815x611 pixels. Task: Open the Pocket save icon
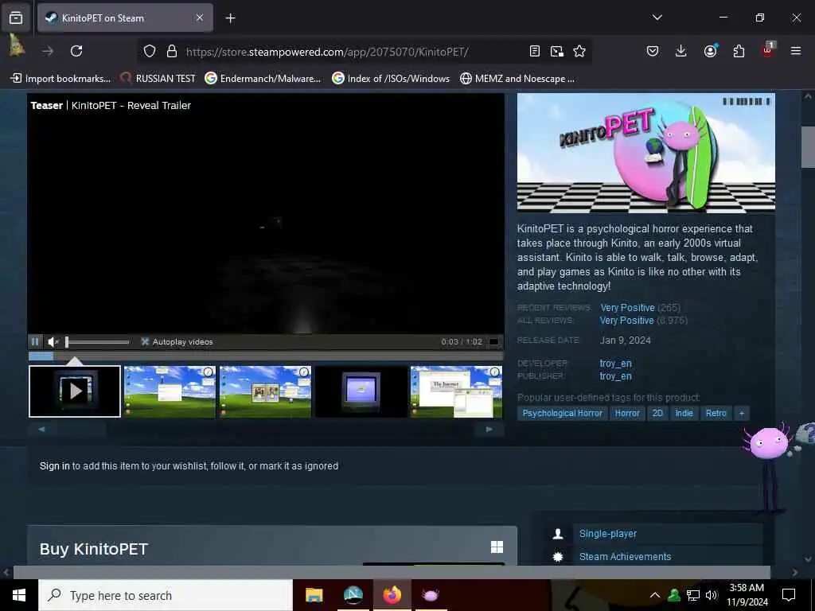tap(653, 51)
